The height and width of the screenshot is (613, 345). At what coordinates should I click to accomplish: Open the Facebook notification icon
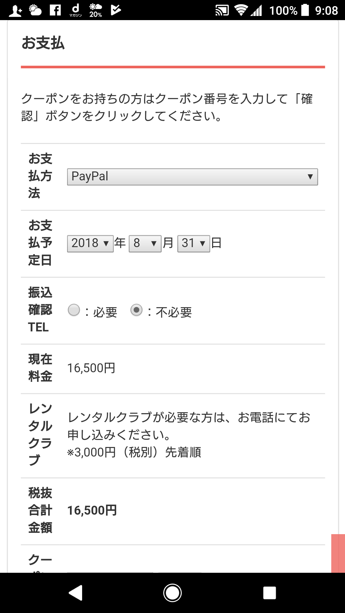click(55, 10)
